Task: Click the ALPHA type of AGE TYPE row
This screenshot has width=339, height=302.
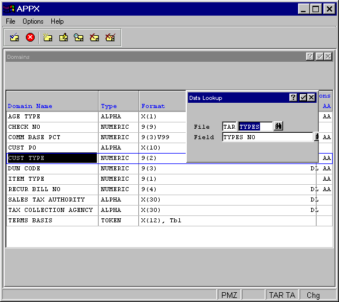Action: [119, 117]
